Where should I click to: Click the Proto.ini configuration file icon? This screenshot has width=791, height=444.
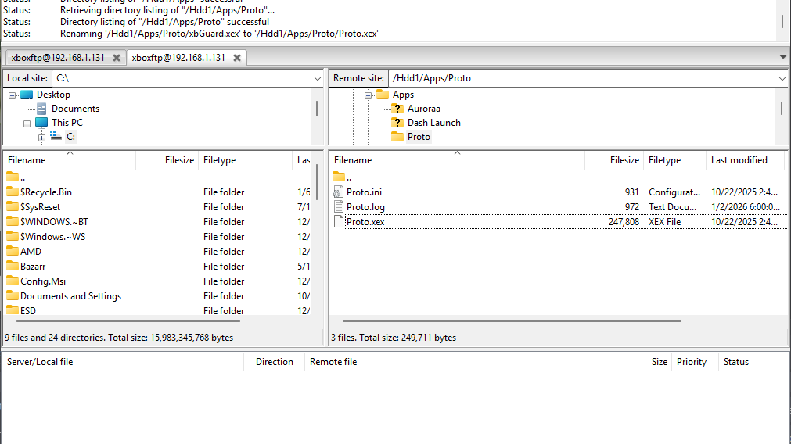338,192
